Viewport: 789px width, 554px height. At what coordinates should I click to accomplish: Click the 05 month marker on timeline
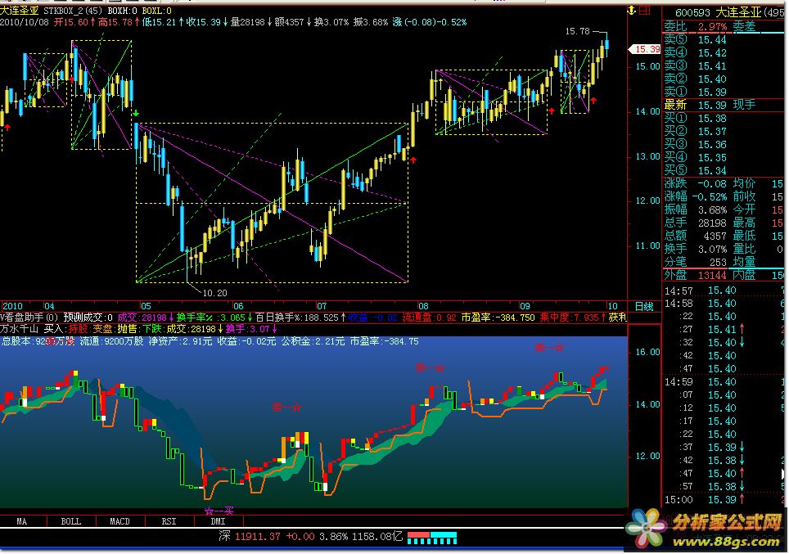pos(146,306)
